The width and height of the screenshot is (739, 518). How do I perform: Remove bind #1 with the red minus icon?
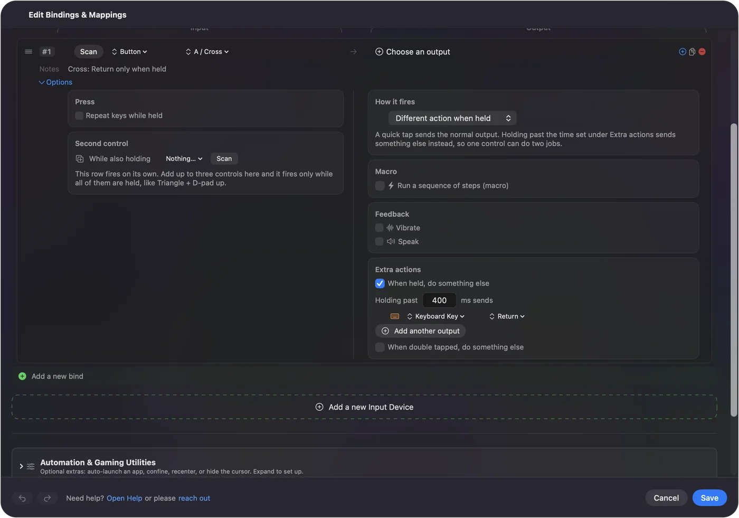[702, 52]
